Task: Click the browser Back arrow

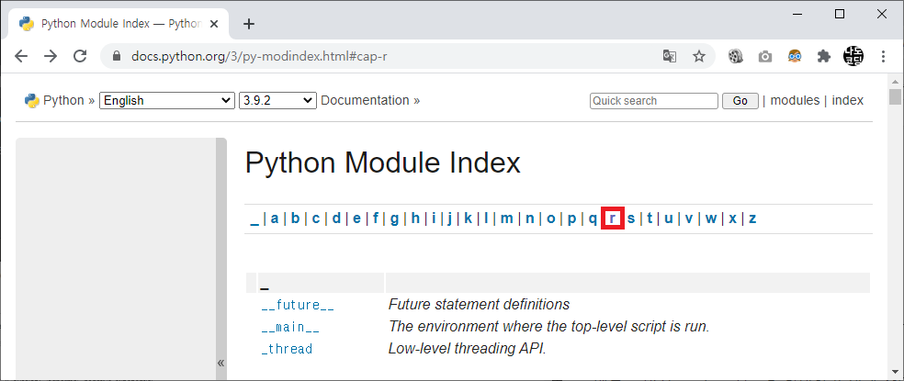Action: click(x=21, y=56)
